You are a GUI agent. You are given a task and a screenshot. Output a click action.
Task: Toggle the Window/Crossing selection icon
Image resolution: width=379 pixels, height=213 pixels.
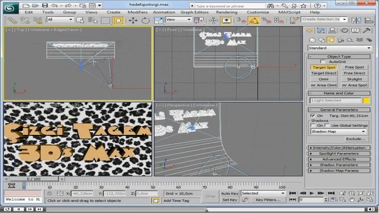coord(118,21)
